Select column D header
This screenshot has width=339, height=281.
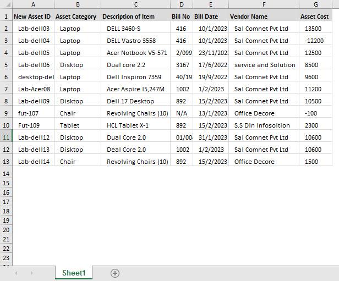click(x=182, y=4)
